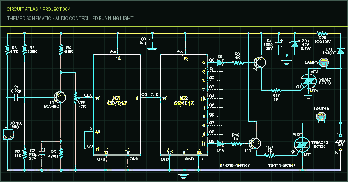Select the R16 1K resistor symbol
The width and height of the screenshot is (348, 182).
236,144
